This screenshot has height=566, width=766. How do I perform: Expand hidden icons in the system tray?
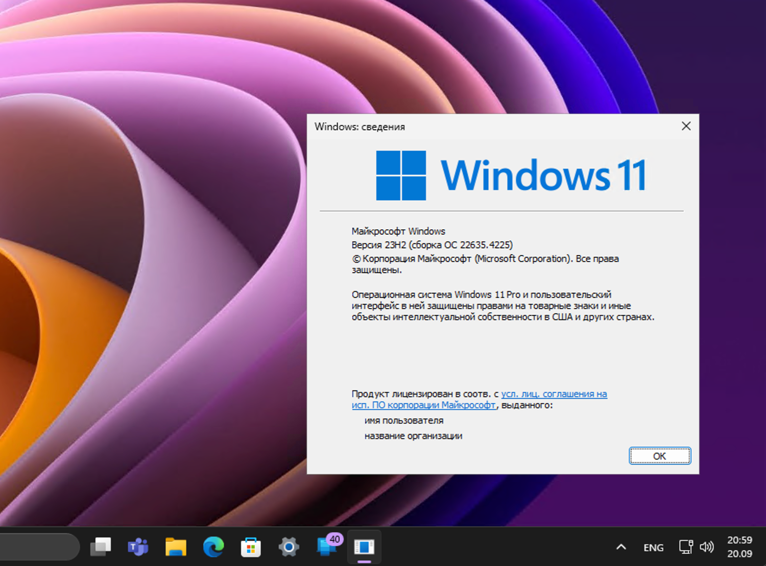620,547
